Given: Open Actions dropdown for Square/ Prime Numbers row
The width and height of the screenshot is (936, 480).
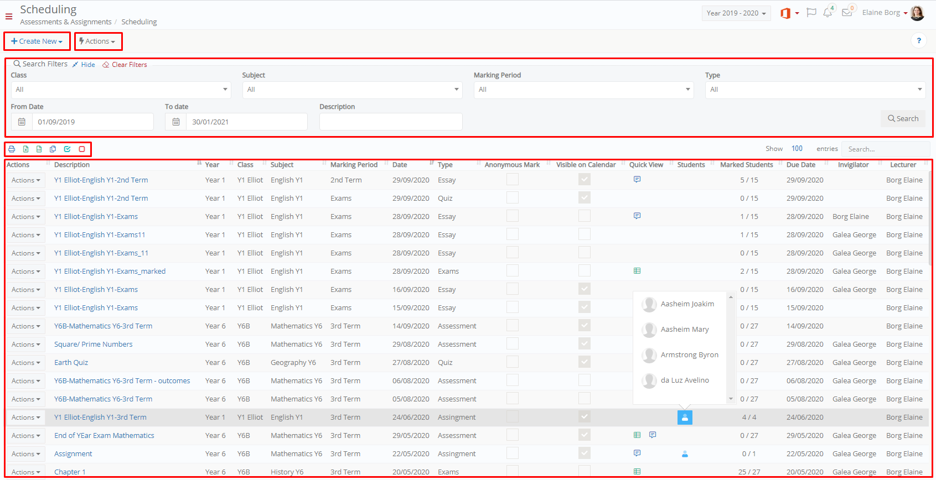Looking at the screenshot, I should point(26,345).
